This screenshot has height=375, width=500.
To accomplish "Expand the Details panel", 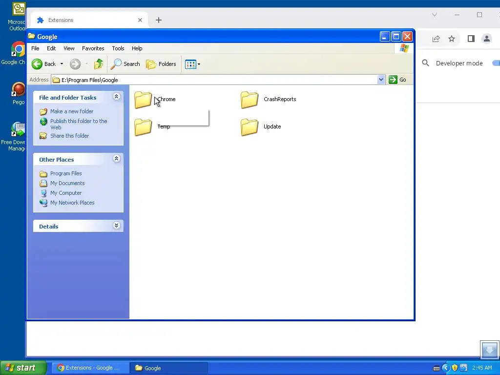I will [116, 226].
